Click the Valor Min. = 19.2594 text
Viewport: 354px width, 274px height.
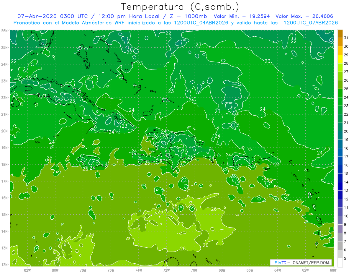241,17
